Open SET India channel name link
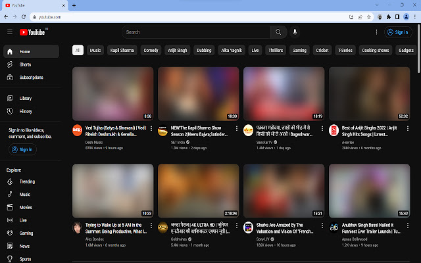Screen dimensions: 421x263 coord(178,142)
